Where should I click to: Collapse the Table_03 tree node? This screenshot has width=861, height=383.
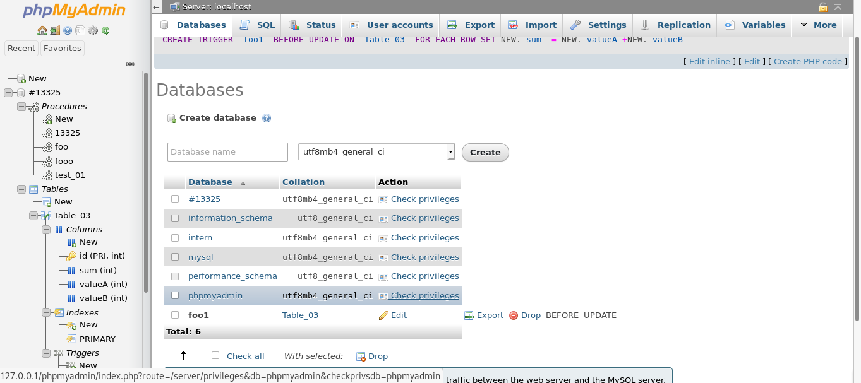click(33, 216)
